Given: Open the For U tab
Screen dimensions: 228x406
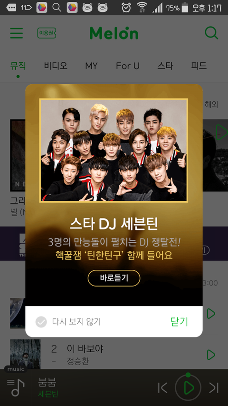Looking at the screenshot, I should (128, 66).
